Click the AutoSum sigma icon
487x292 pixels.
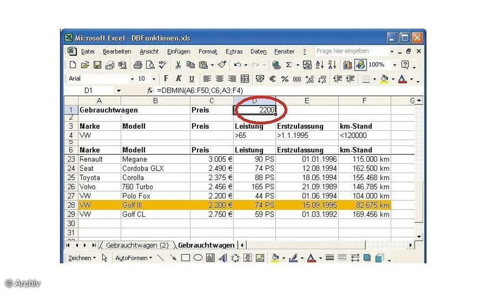(x=289, y=65)
